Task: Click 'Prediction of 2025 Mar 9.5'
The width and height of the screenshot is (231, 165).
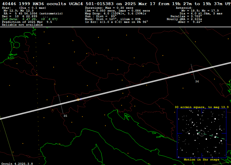Action: pos(27,22)
